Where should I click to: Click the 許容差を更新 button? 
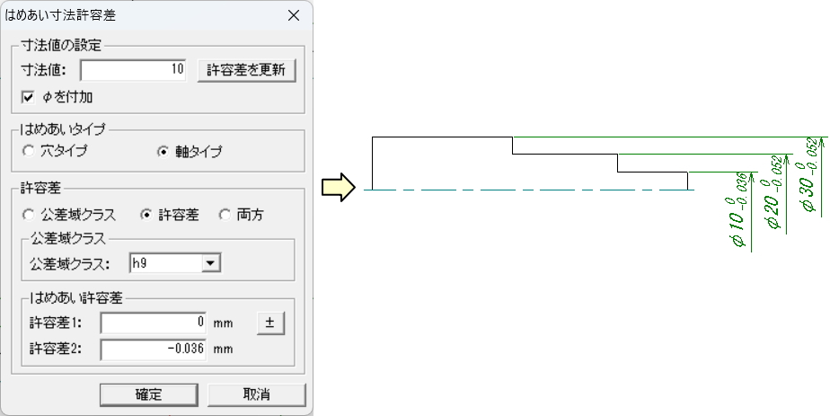tap(246, 70)
